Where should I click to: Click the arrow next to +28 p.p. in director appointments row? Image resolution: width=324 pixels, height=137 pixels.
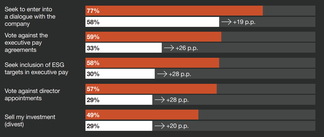(x=160, y=100)
